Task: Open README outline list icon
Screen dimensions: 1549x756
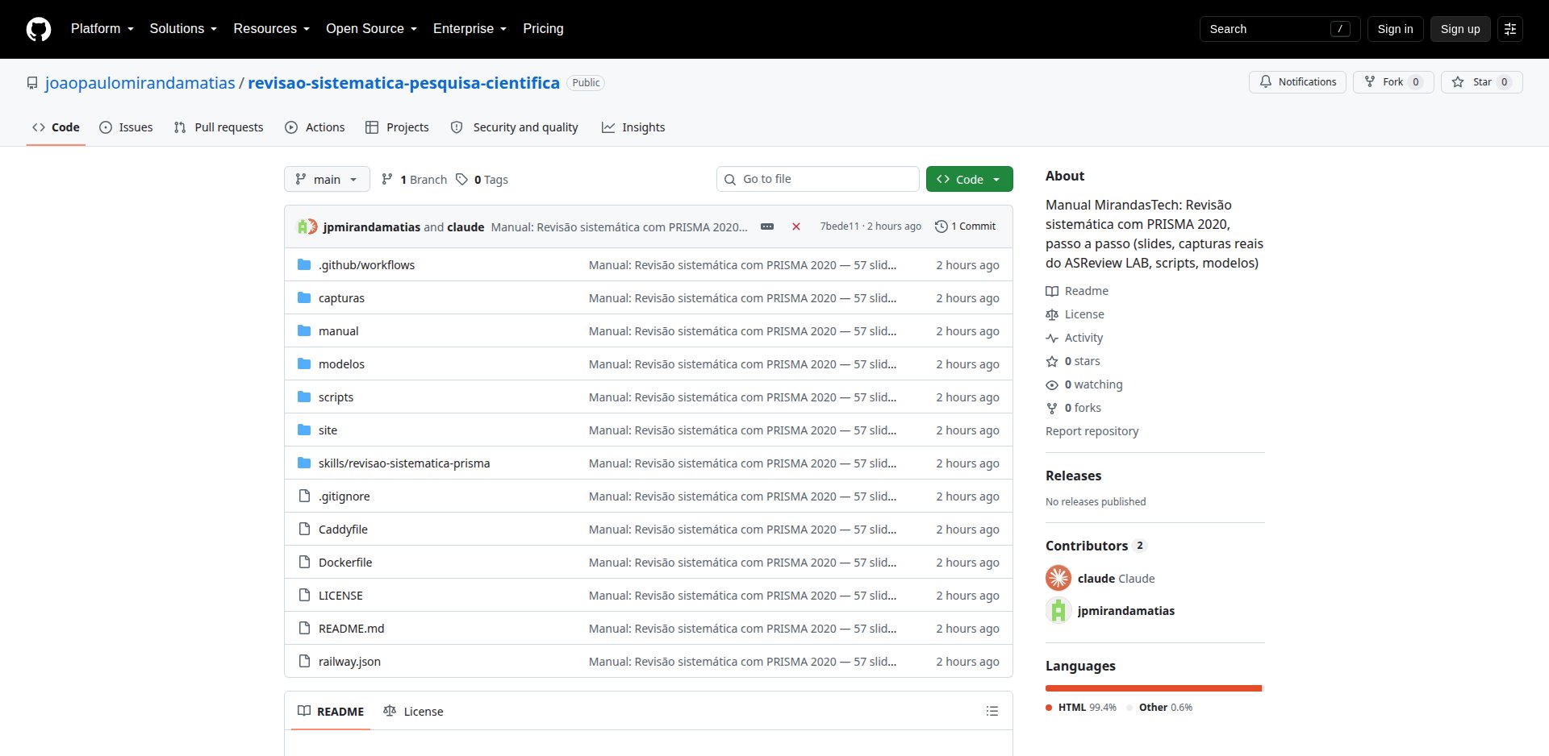Action: [992, 712]
